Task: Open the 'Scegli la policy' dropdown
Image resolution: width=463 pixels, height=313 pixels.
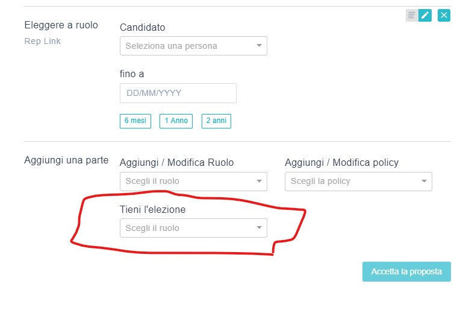Action: click(358, 181)
